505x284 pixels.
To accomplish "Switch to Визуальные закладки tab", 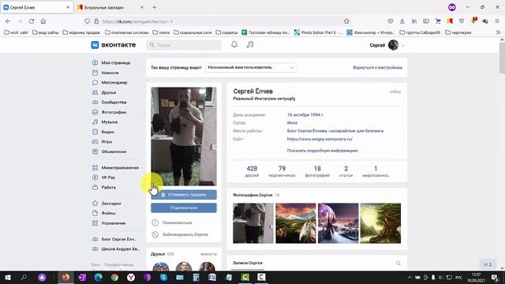I will click(110, 7).
